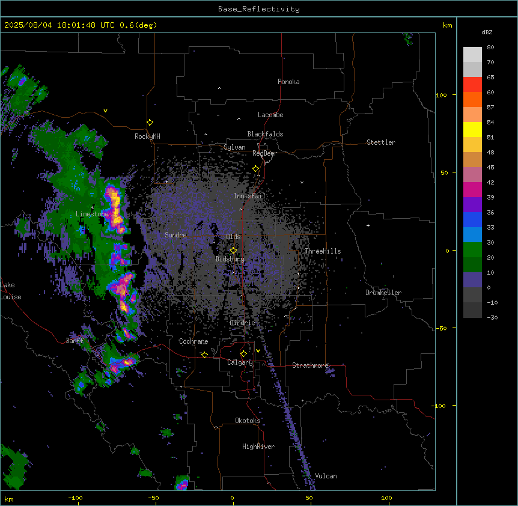Select the light gray 70–80 dBZ swatch

[472, 55]
